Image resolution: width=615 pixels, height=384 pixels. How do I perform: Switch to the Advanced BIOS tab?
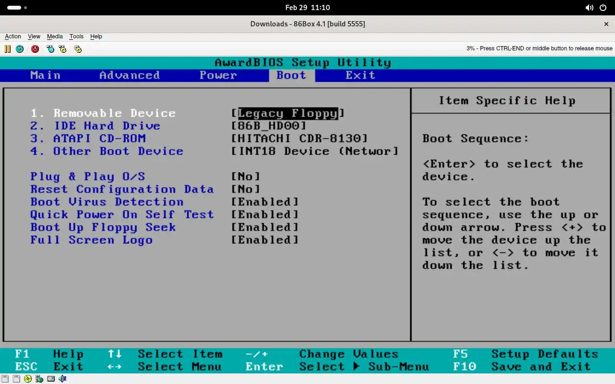pos(130,75)
